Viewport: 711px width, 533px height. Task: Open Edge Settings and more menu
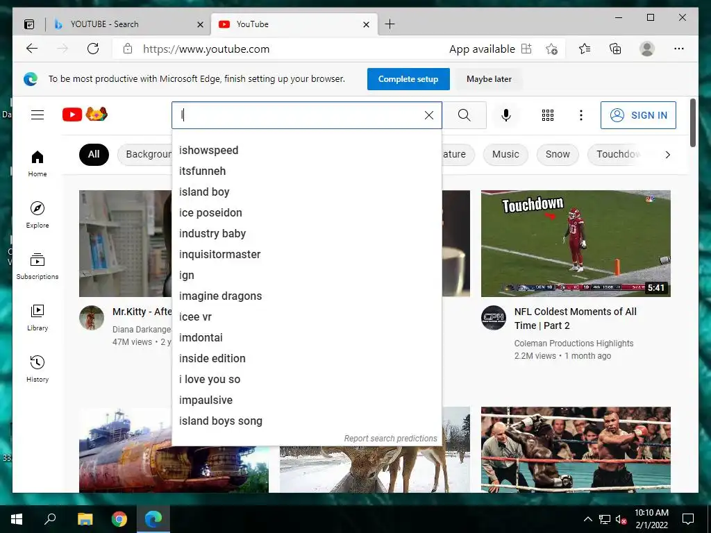click(679, 49)
